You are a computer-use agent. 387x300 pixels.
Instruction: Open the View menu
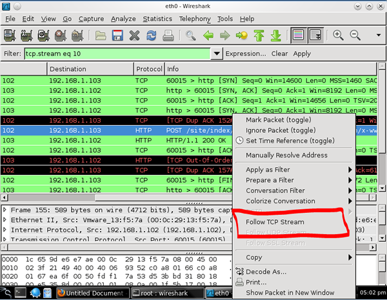tap(48, 19)
